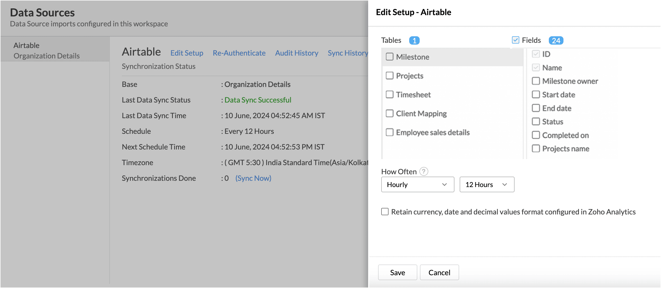Screen dimensions: 661x288
Task: Click the Cancel button
Action: coord(439,272)
